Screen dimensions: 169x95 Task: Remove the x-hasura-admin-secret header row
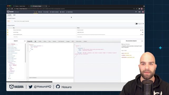[x=143, y=35]
